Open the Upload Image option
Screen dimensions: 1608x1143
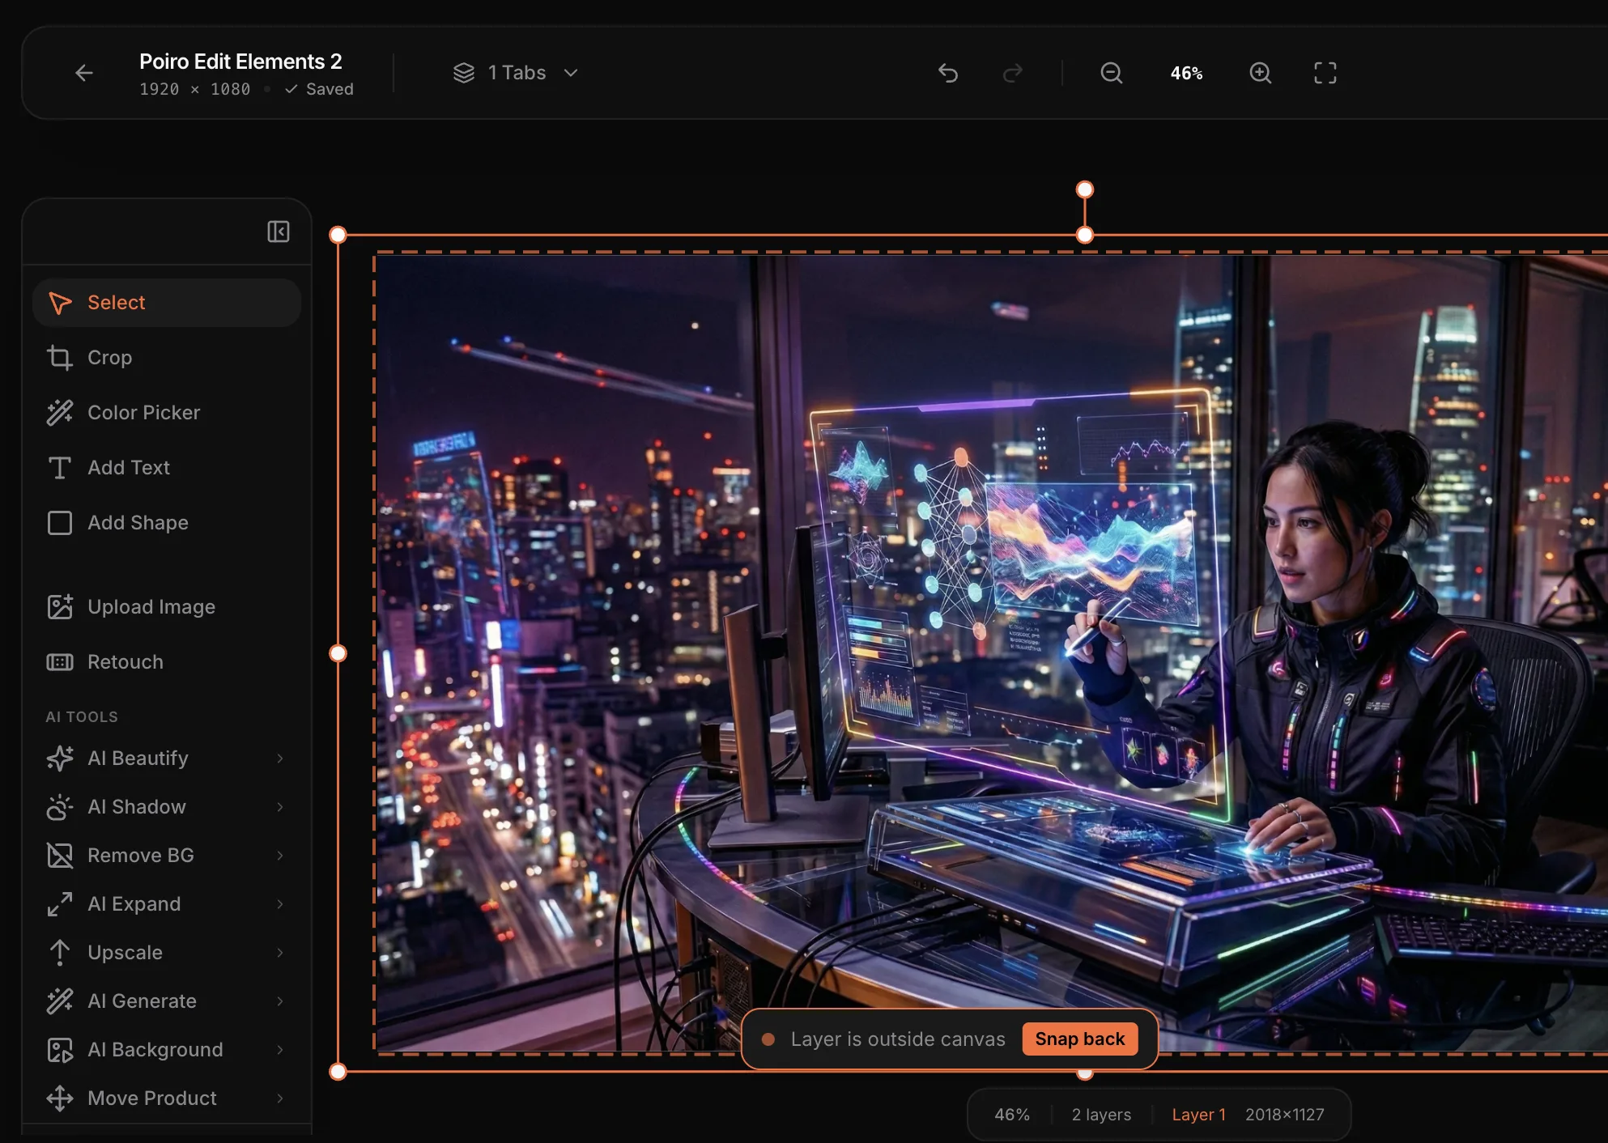coord(151,606)
